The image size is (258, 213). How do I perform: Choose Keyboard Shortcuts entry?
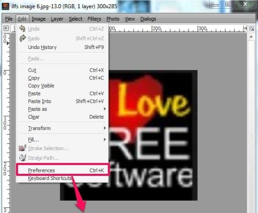point(50,178)
